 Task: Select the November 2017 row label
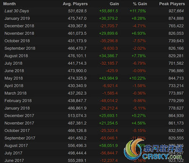[x=19, y=123]
